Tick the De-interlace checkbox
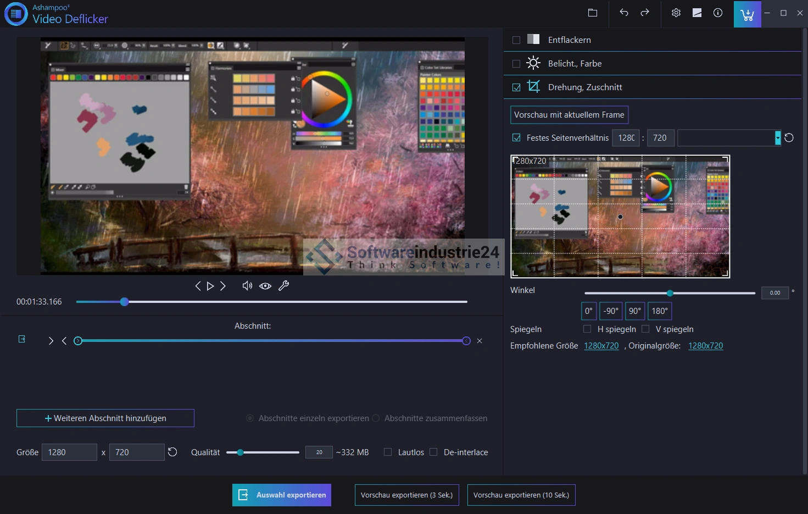Image resolution: width=808 pixels, height=514 pixels. click(x=433, y=452)
